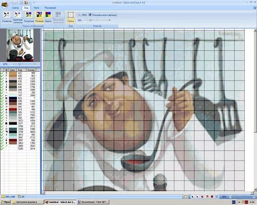
Task: Select teal swatch for thread 926
Action: pyautogui.click(x=13, y=112)
